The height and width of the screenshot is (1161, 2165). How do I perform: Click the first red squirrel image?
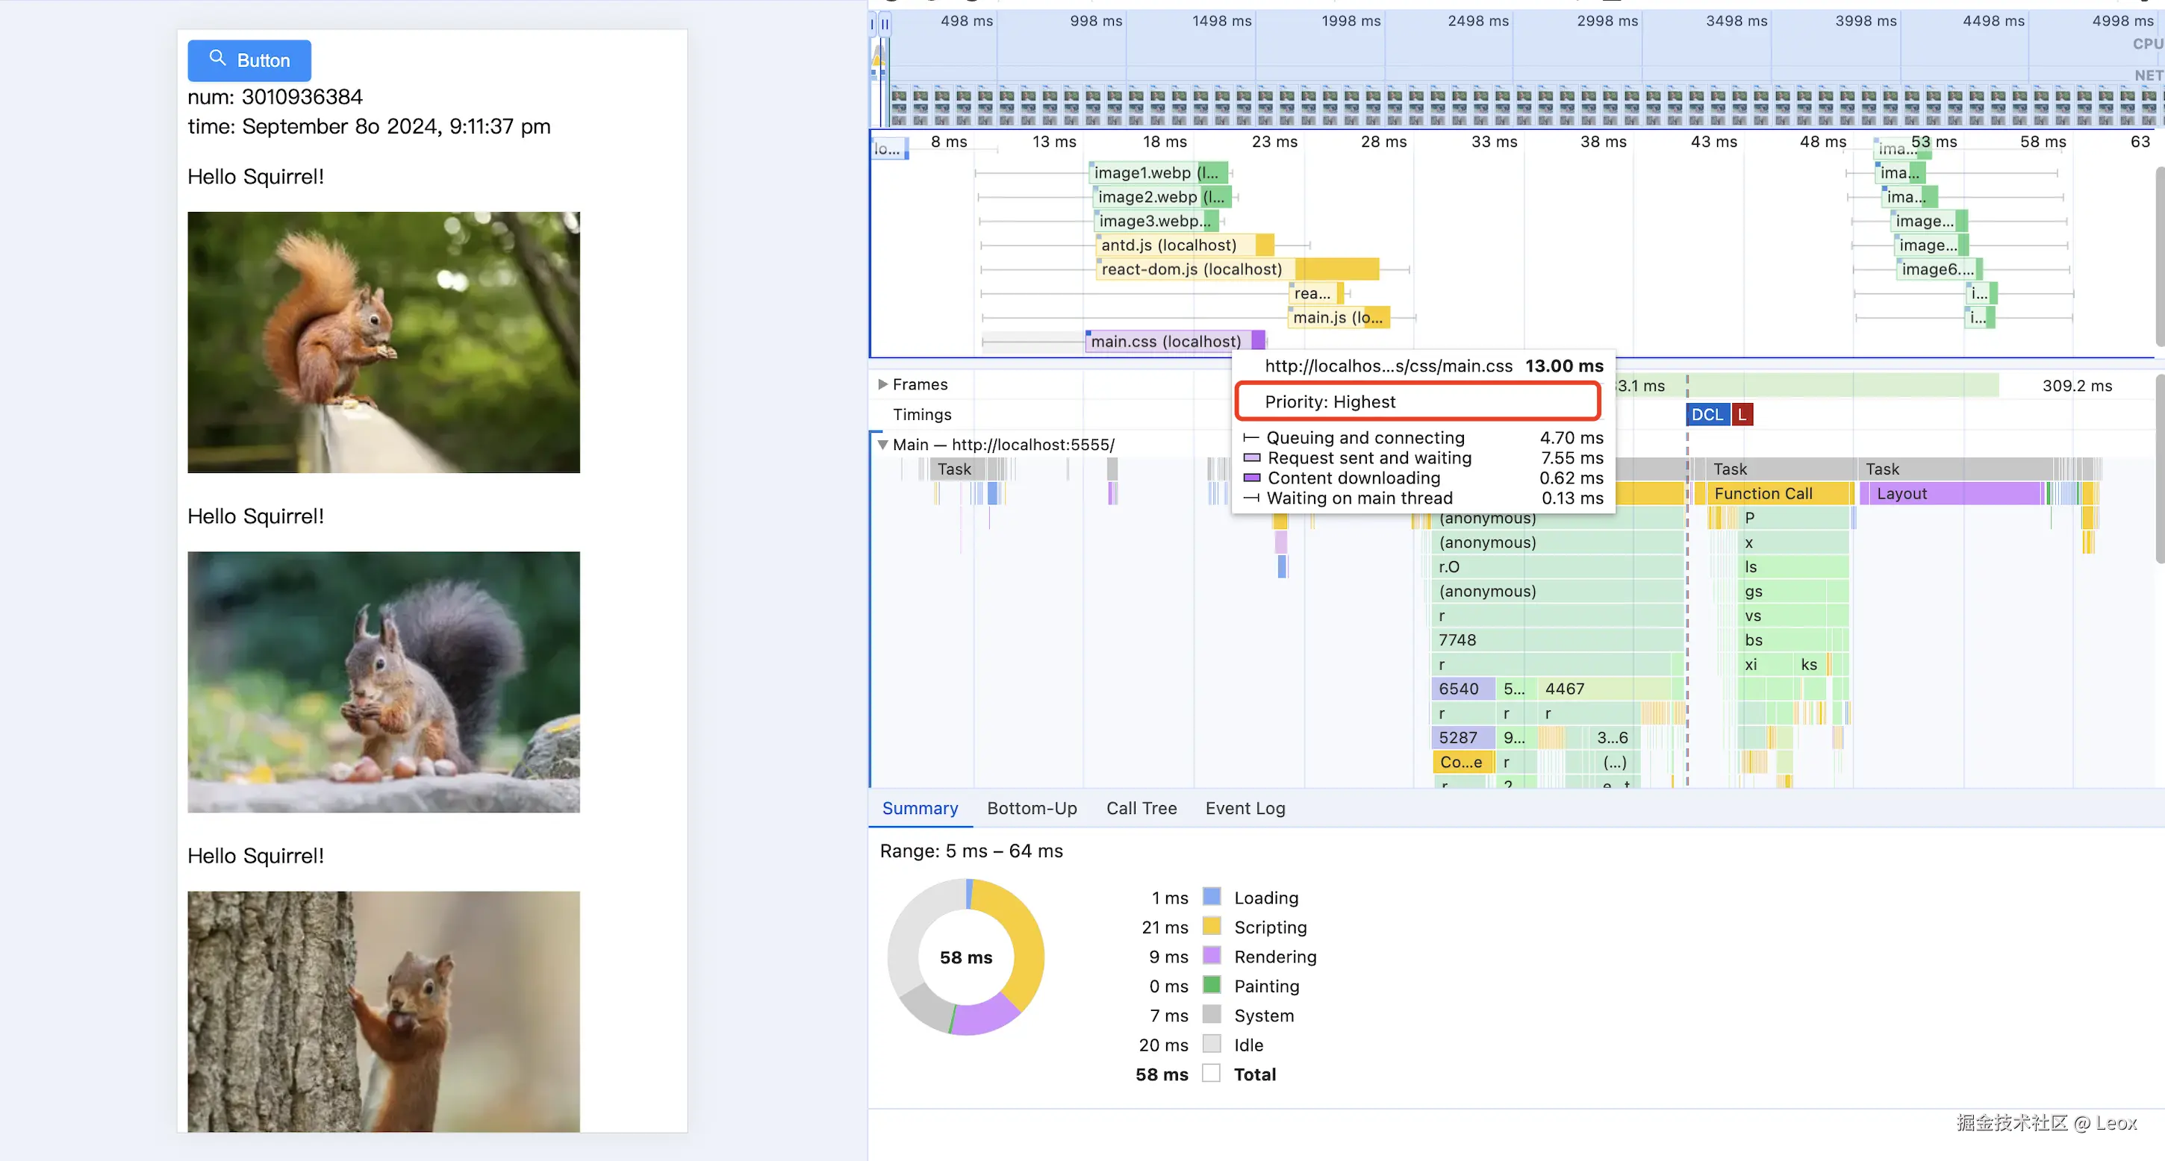point(383,342)
